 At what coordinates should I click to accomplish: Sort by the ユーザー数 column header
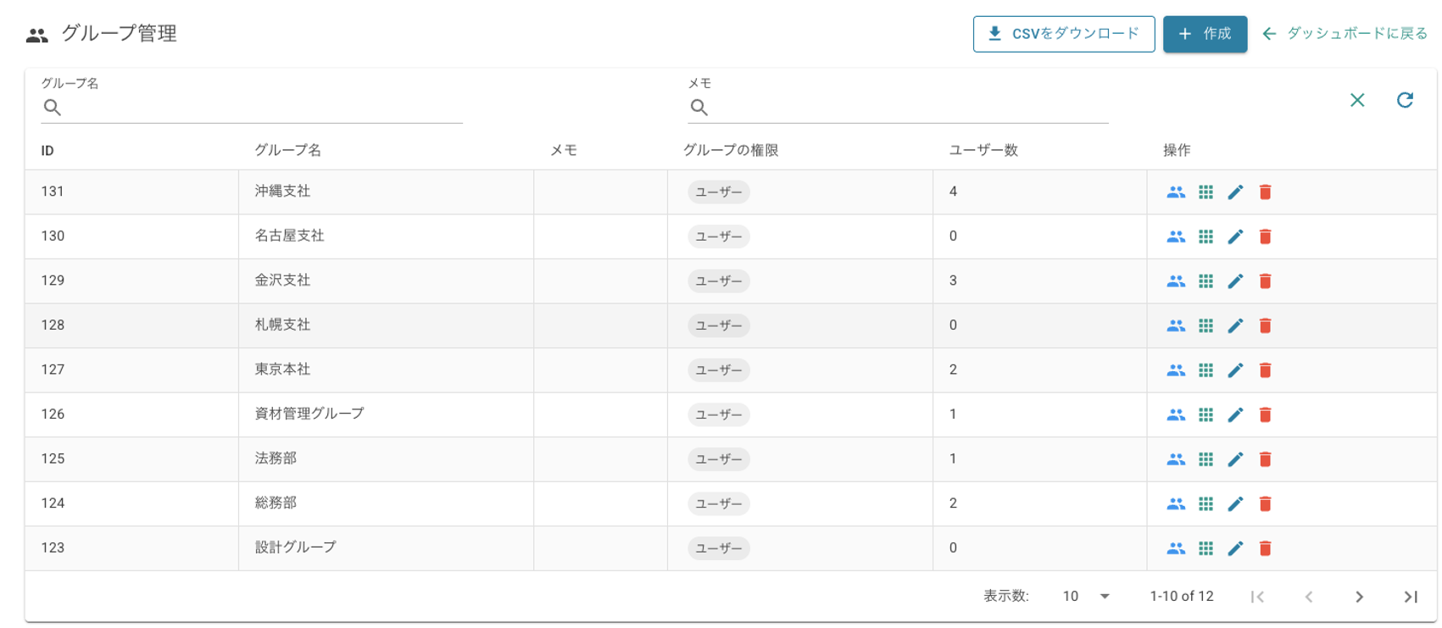point(983,150)
